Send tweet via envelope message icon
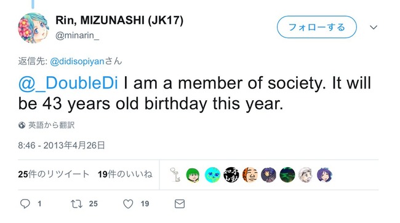Image resolution: width=400 pixels, height=223 pixels. (x=180, y=204)
